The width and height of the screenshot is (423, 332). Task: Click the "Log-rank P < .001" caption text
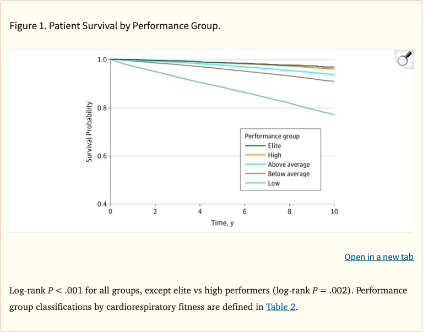(x=53, y=290)
